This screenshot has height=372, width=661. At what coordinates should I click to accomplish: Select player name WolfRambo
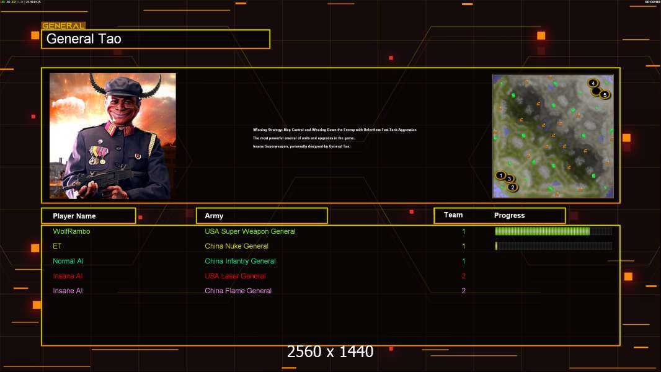[71, 231]
